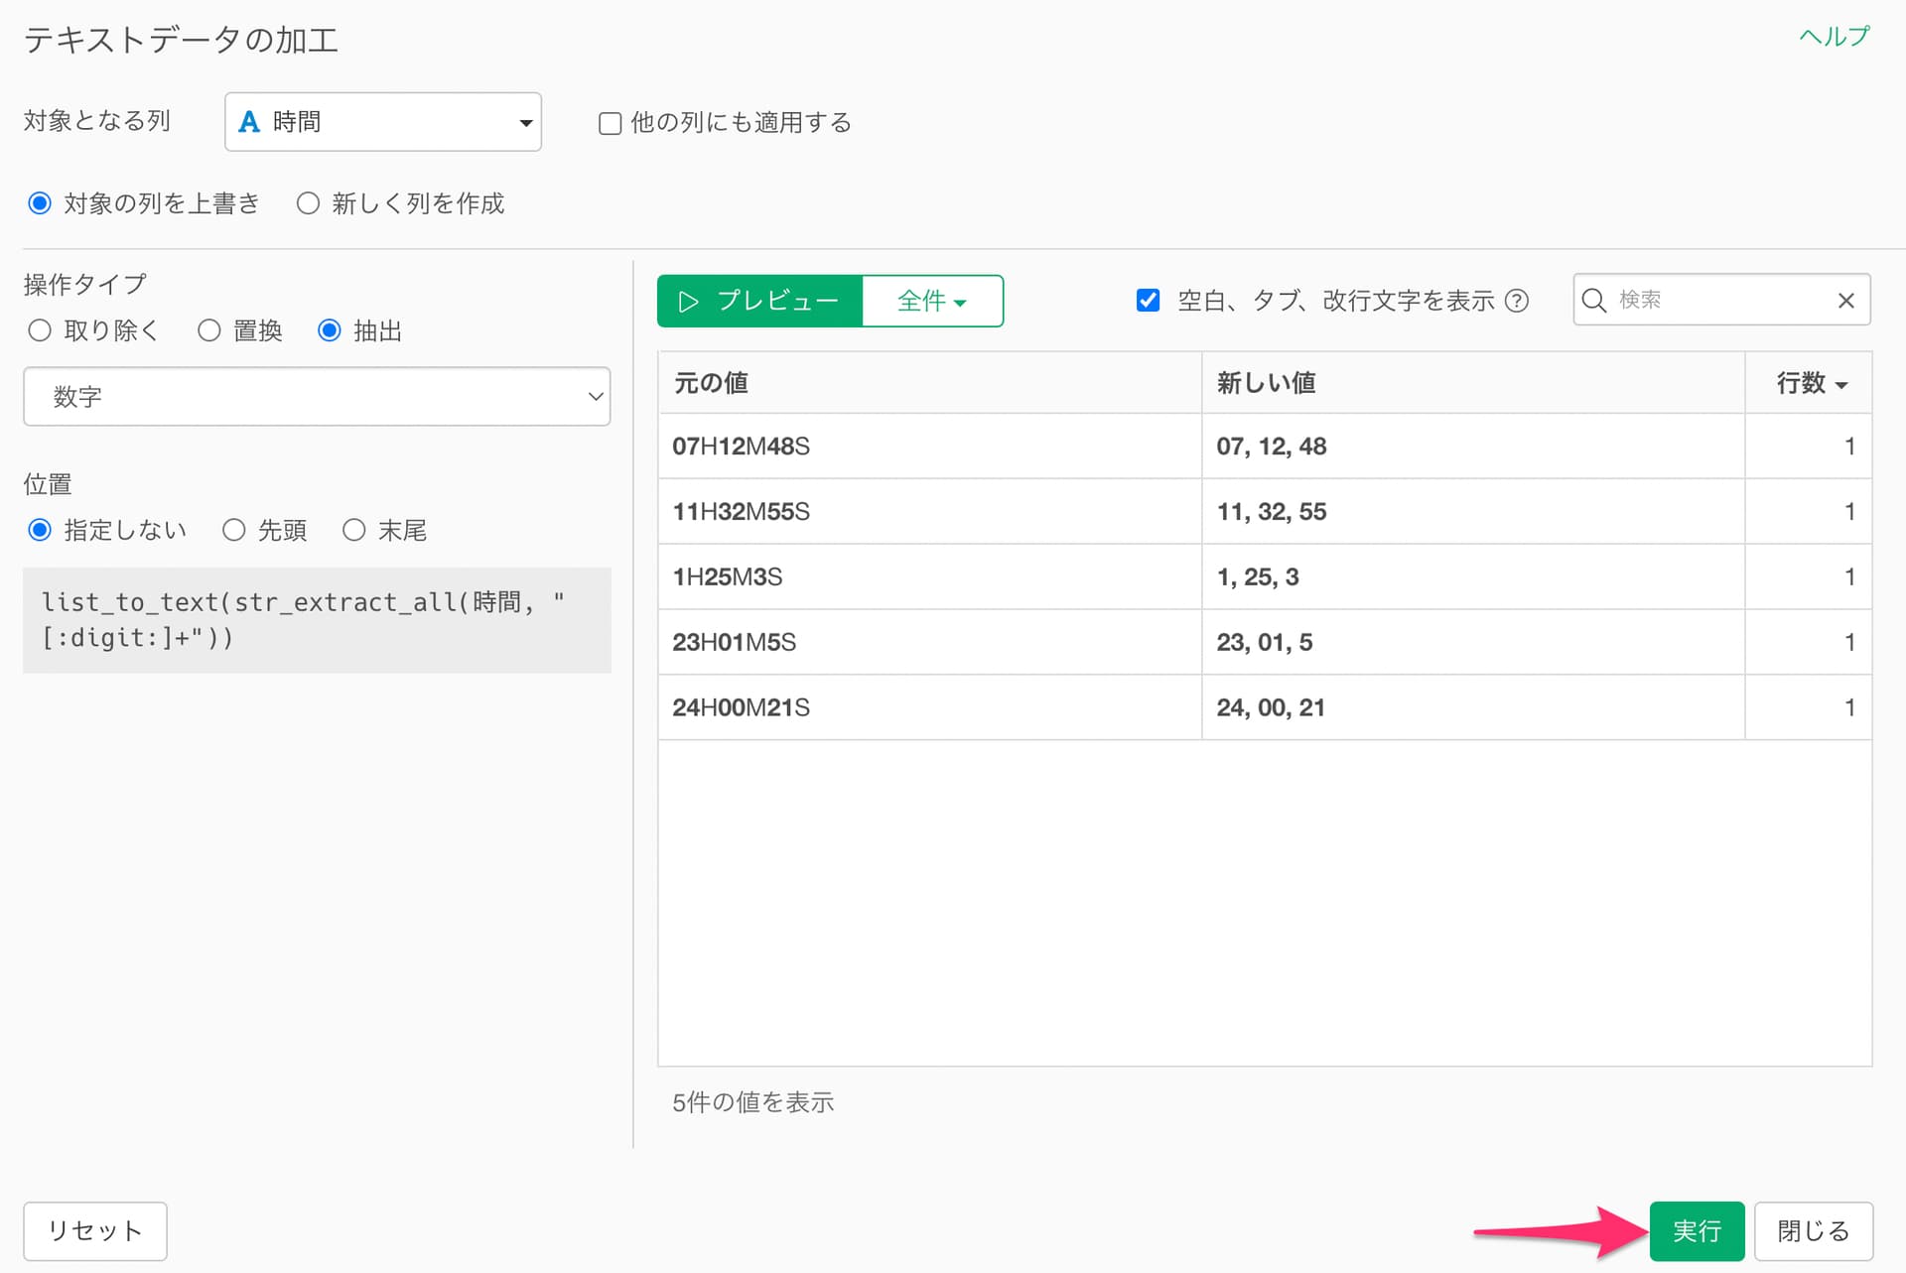
Task: Click the 5件の値を表示 status text
Action: coord(753,1102)
